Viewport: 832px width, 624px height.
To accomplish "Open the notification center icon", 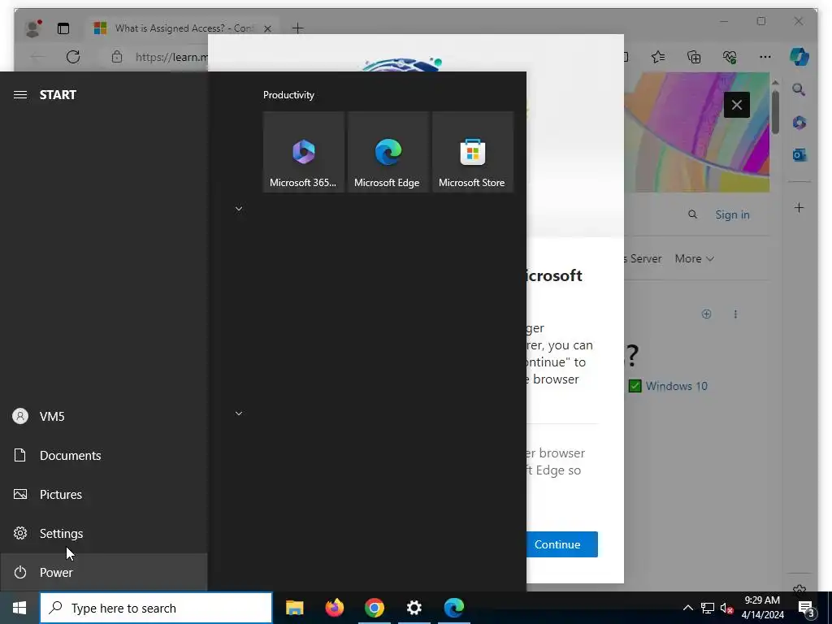I will [x=807, y=608].
